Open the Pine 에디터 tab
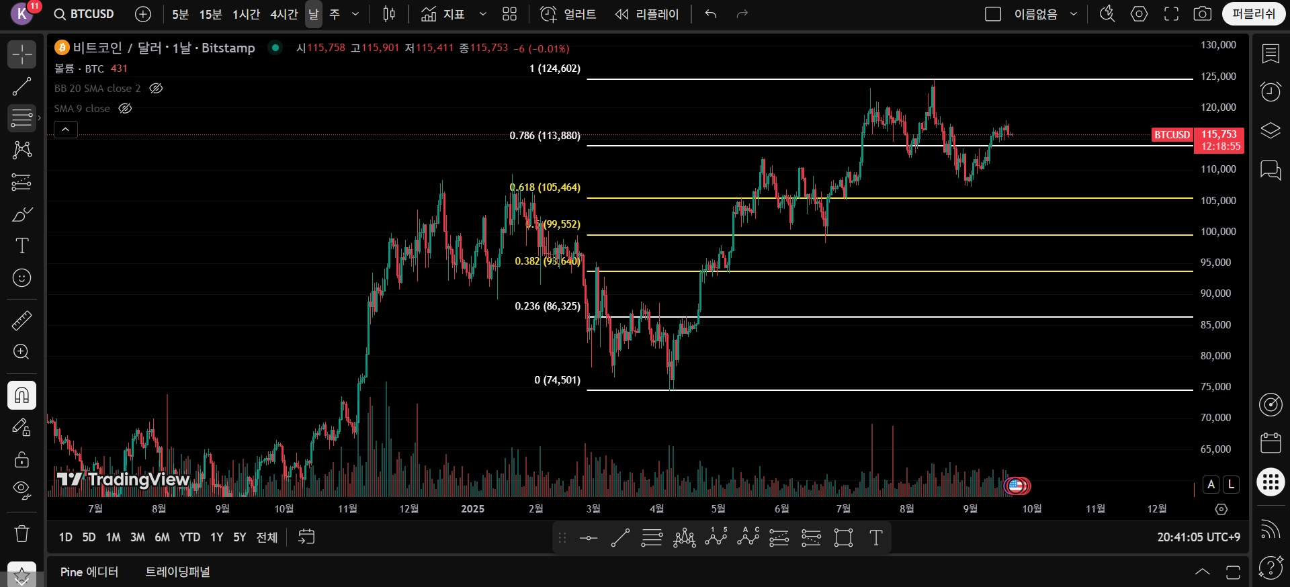The height and width of the screenshot is (587, 1290). pos(89,572)
